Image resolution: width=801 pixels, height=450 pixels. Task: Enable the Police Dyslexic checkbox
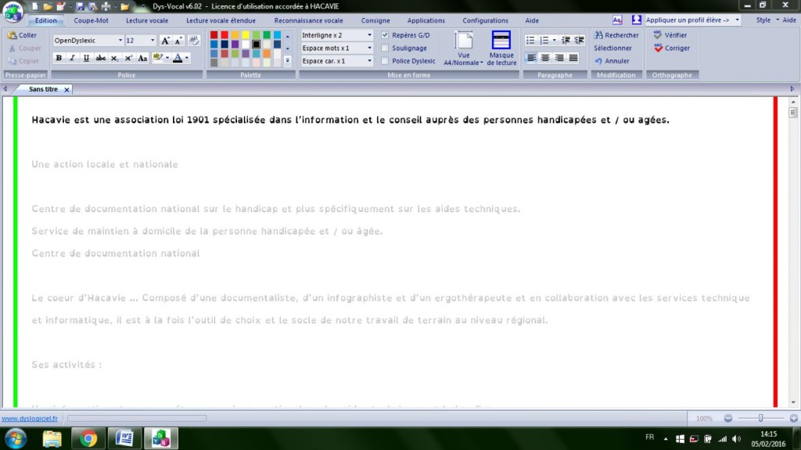pyautogui.click(x=385, y=61)
